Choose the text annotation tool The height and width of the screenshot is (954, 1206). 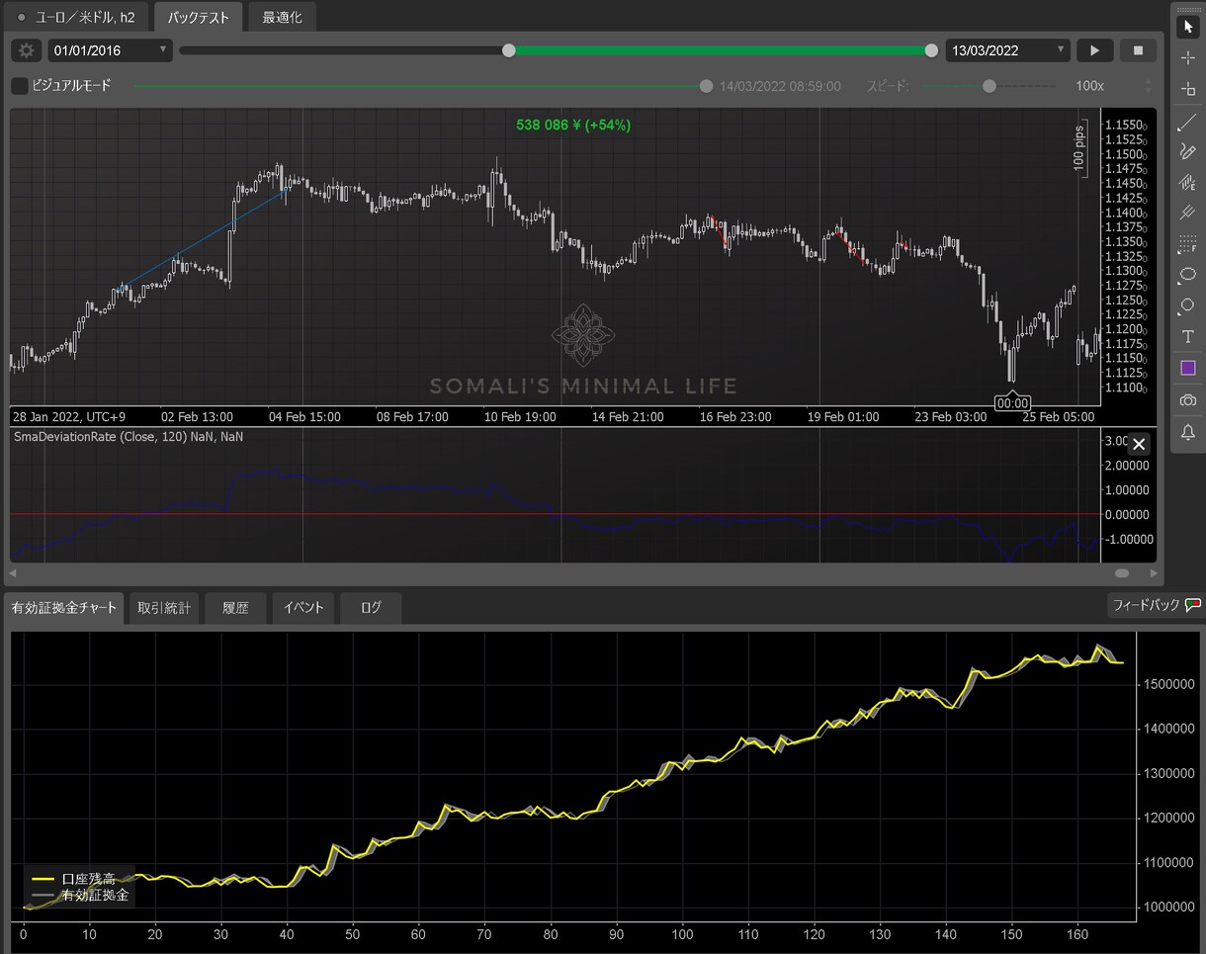pyautogui.click(x=1188, y=337)
